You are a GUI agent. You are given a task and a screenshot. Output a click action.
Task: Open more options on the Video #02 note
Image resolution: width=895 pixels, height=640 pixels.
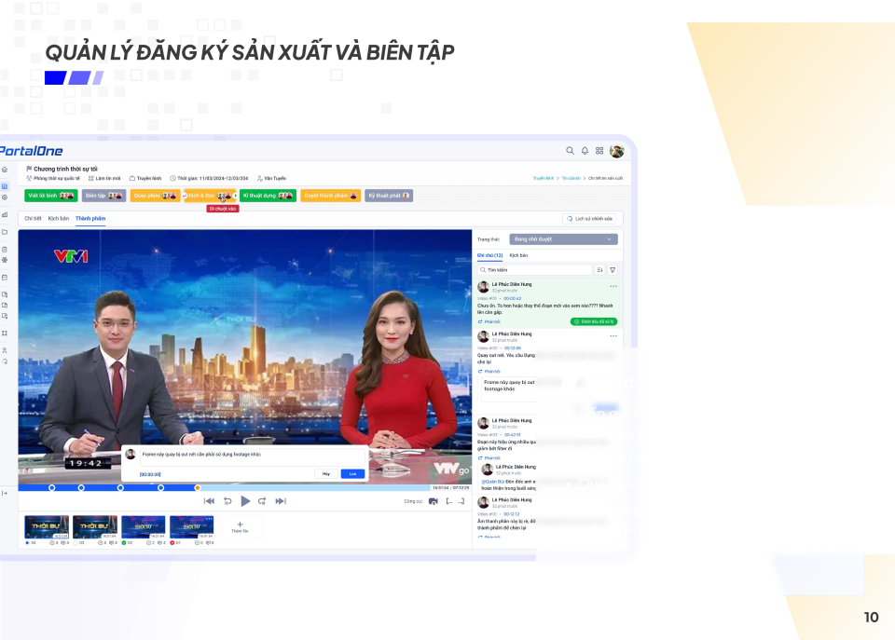click(613, 335)
